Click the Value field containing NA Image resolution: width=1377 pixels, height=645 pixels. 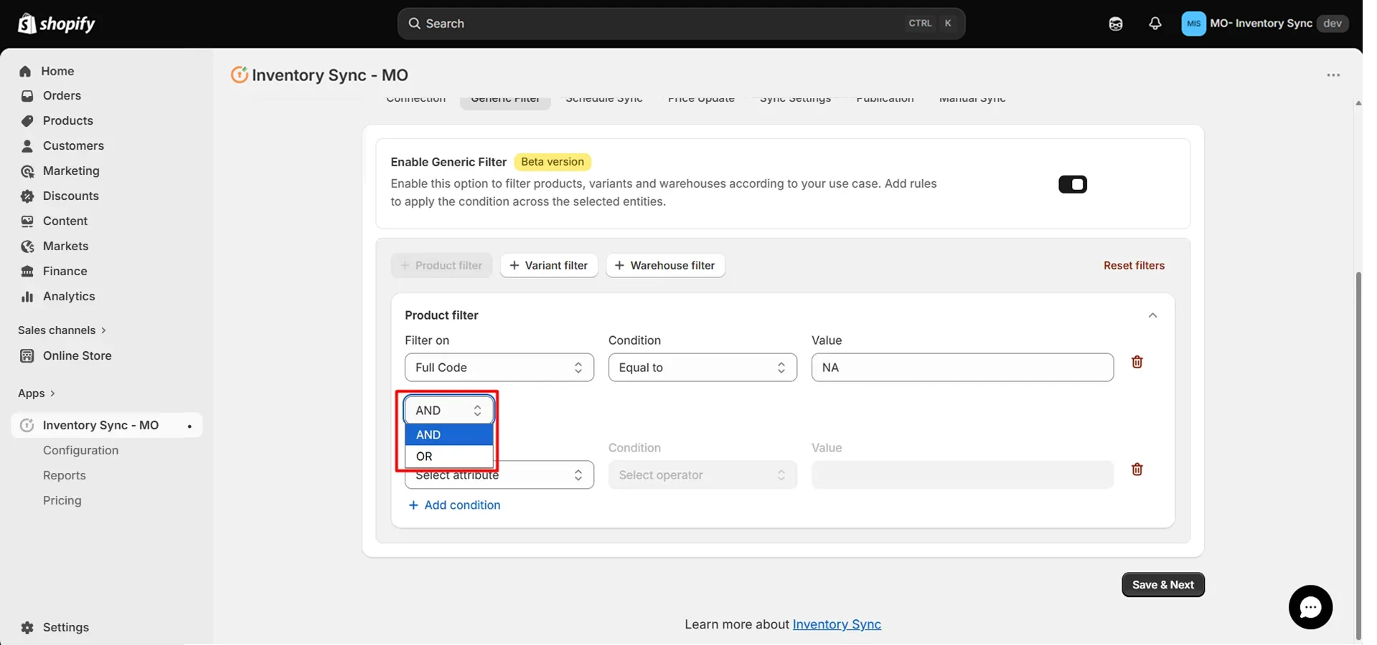click(962, 368)
